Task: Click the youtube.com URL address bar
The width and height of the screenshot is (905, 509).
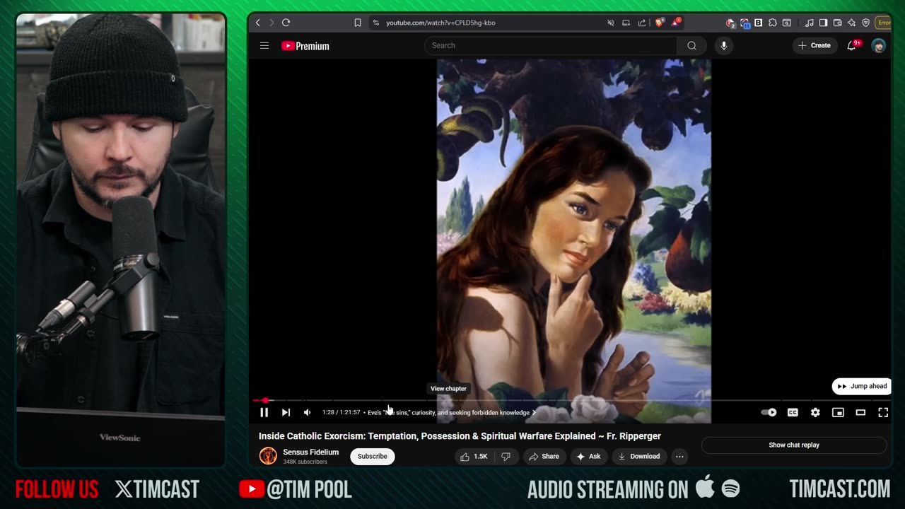Action: 440,23
